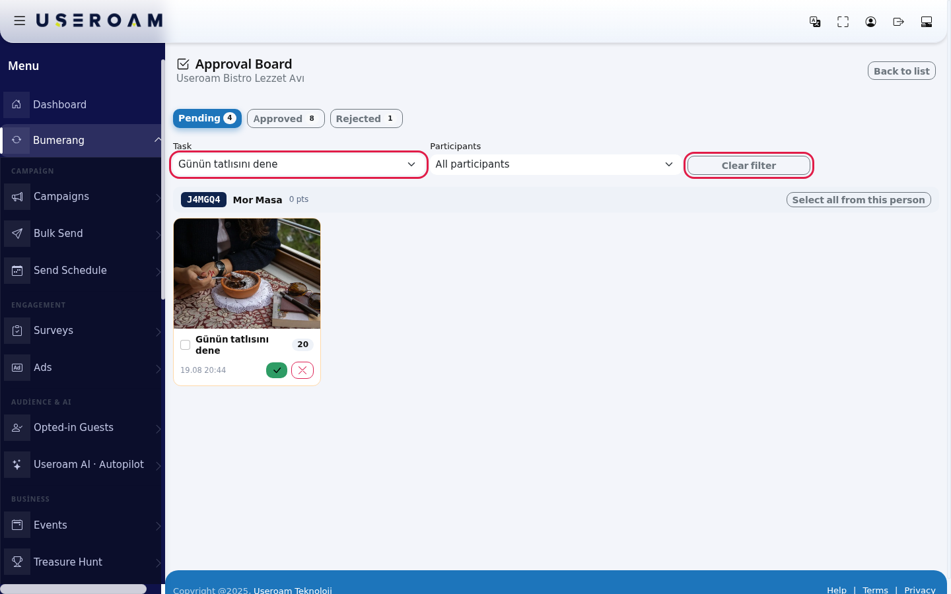Image resolution: width=951 pixels, height=594 pixels.
Task: Open the Task dropdown
Action: coord(299,164)
